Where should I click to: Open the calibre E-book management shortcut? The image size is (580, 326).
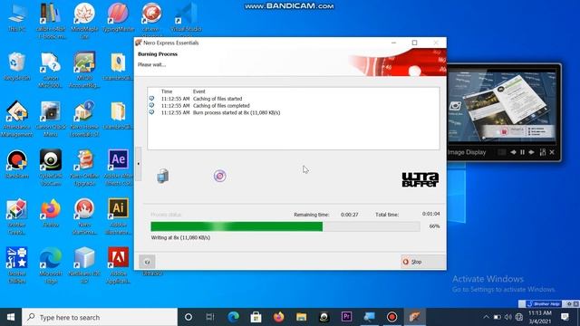(x=51, y=20)
